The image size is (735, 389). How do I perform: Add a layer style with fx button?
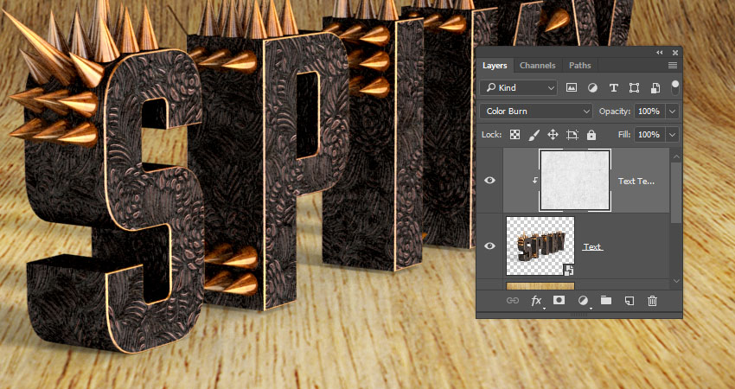pos(536,301)
